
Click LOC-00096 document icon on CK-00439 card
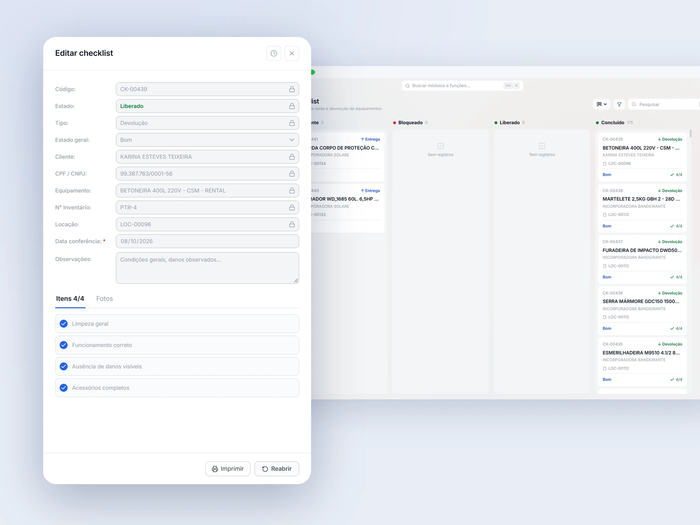[605, 164]
